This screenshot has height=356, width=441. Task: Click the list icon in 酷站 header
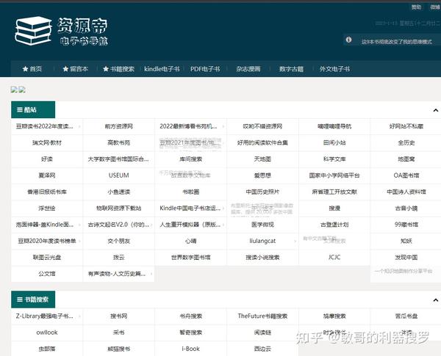click(x=20, y=109)
